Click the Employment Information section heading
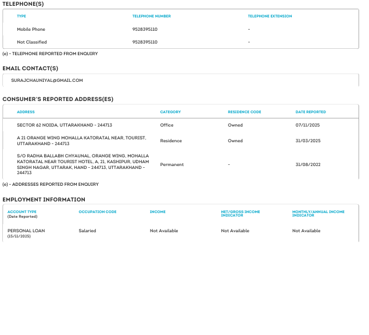Viewport: 369px width, 335px height. click(44, 199)
